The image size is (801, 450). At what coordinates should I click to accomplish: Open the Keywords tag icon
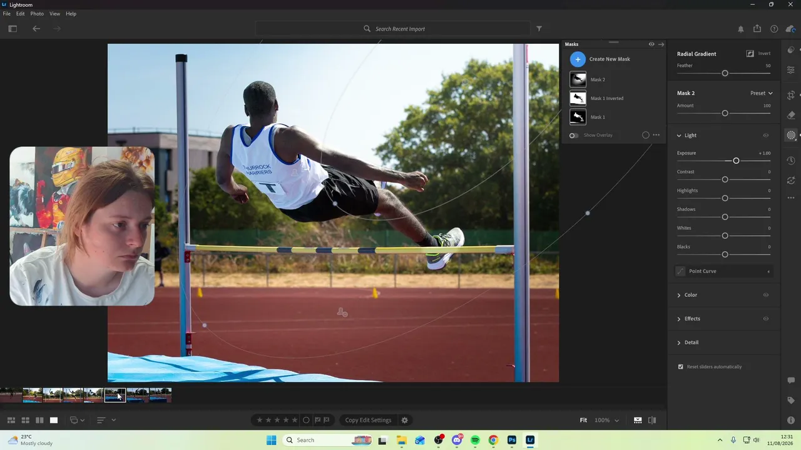[x=791, y=400]
